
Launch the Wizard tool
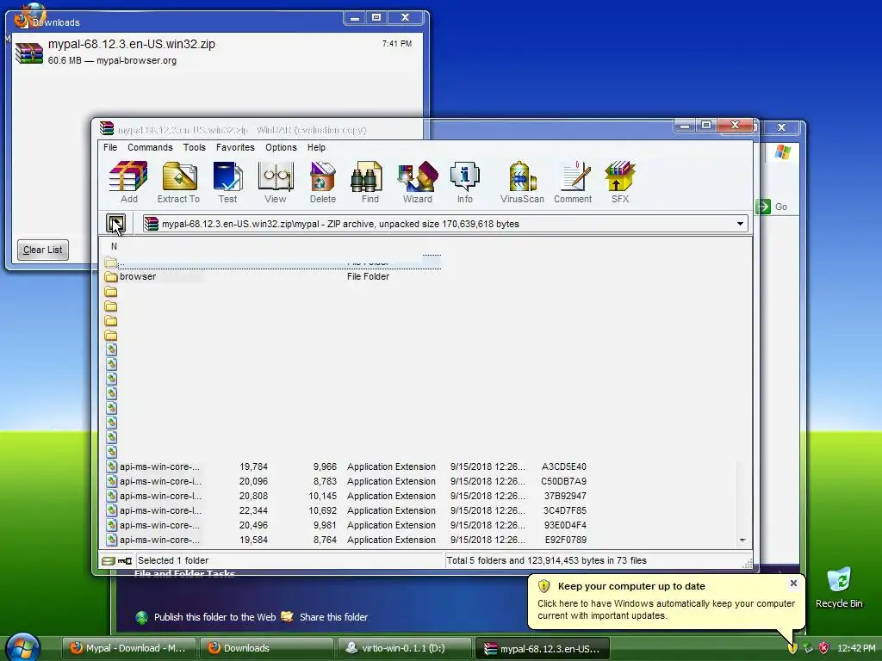click(x=418, y=182)
